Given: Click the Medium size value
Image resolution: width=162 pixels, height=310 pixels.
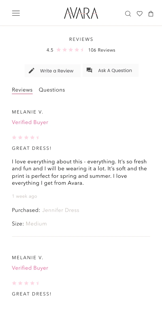Looking at the screenshot, I should (36, 224).
